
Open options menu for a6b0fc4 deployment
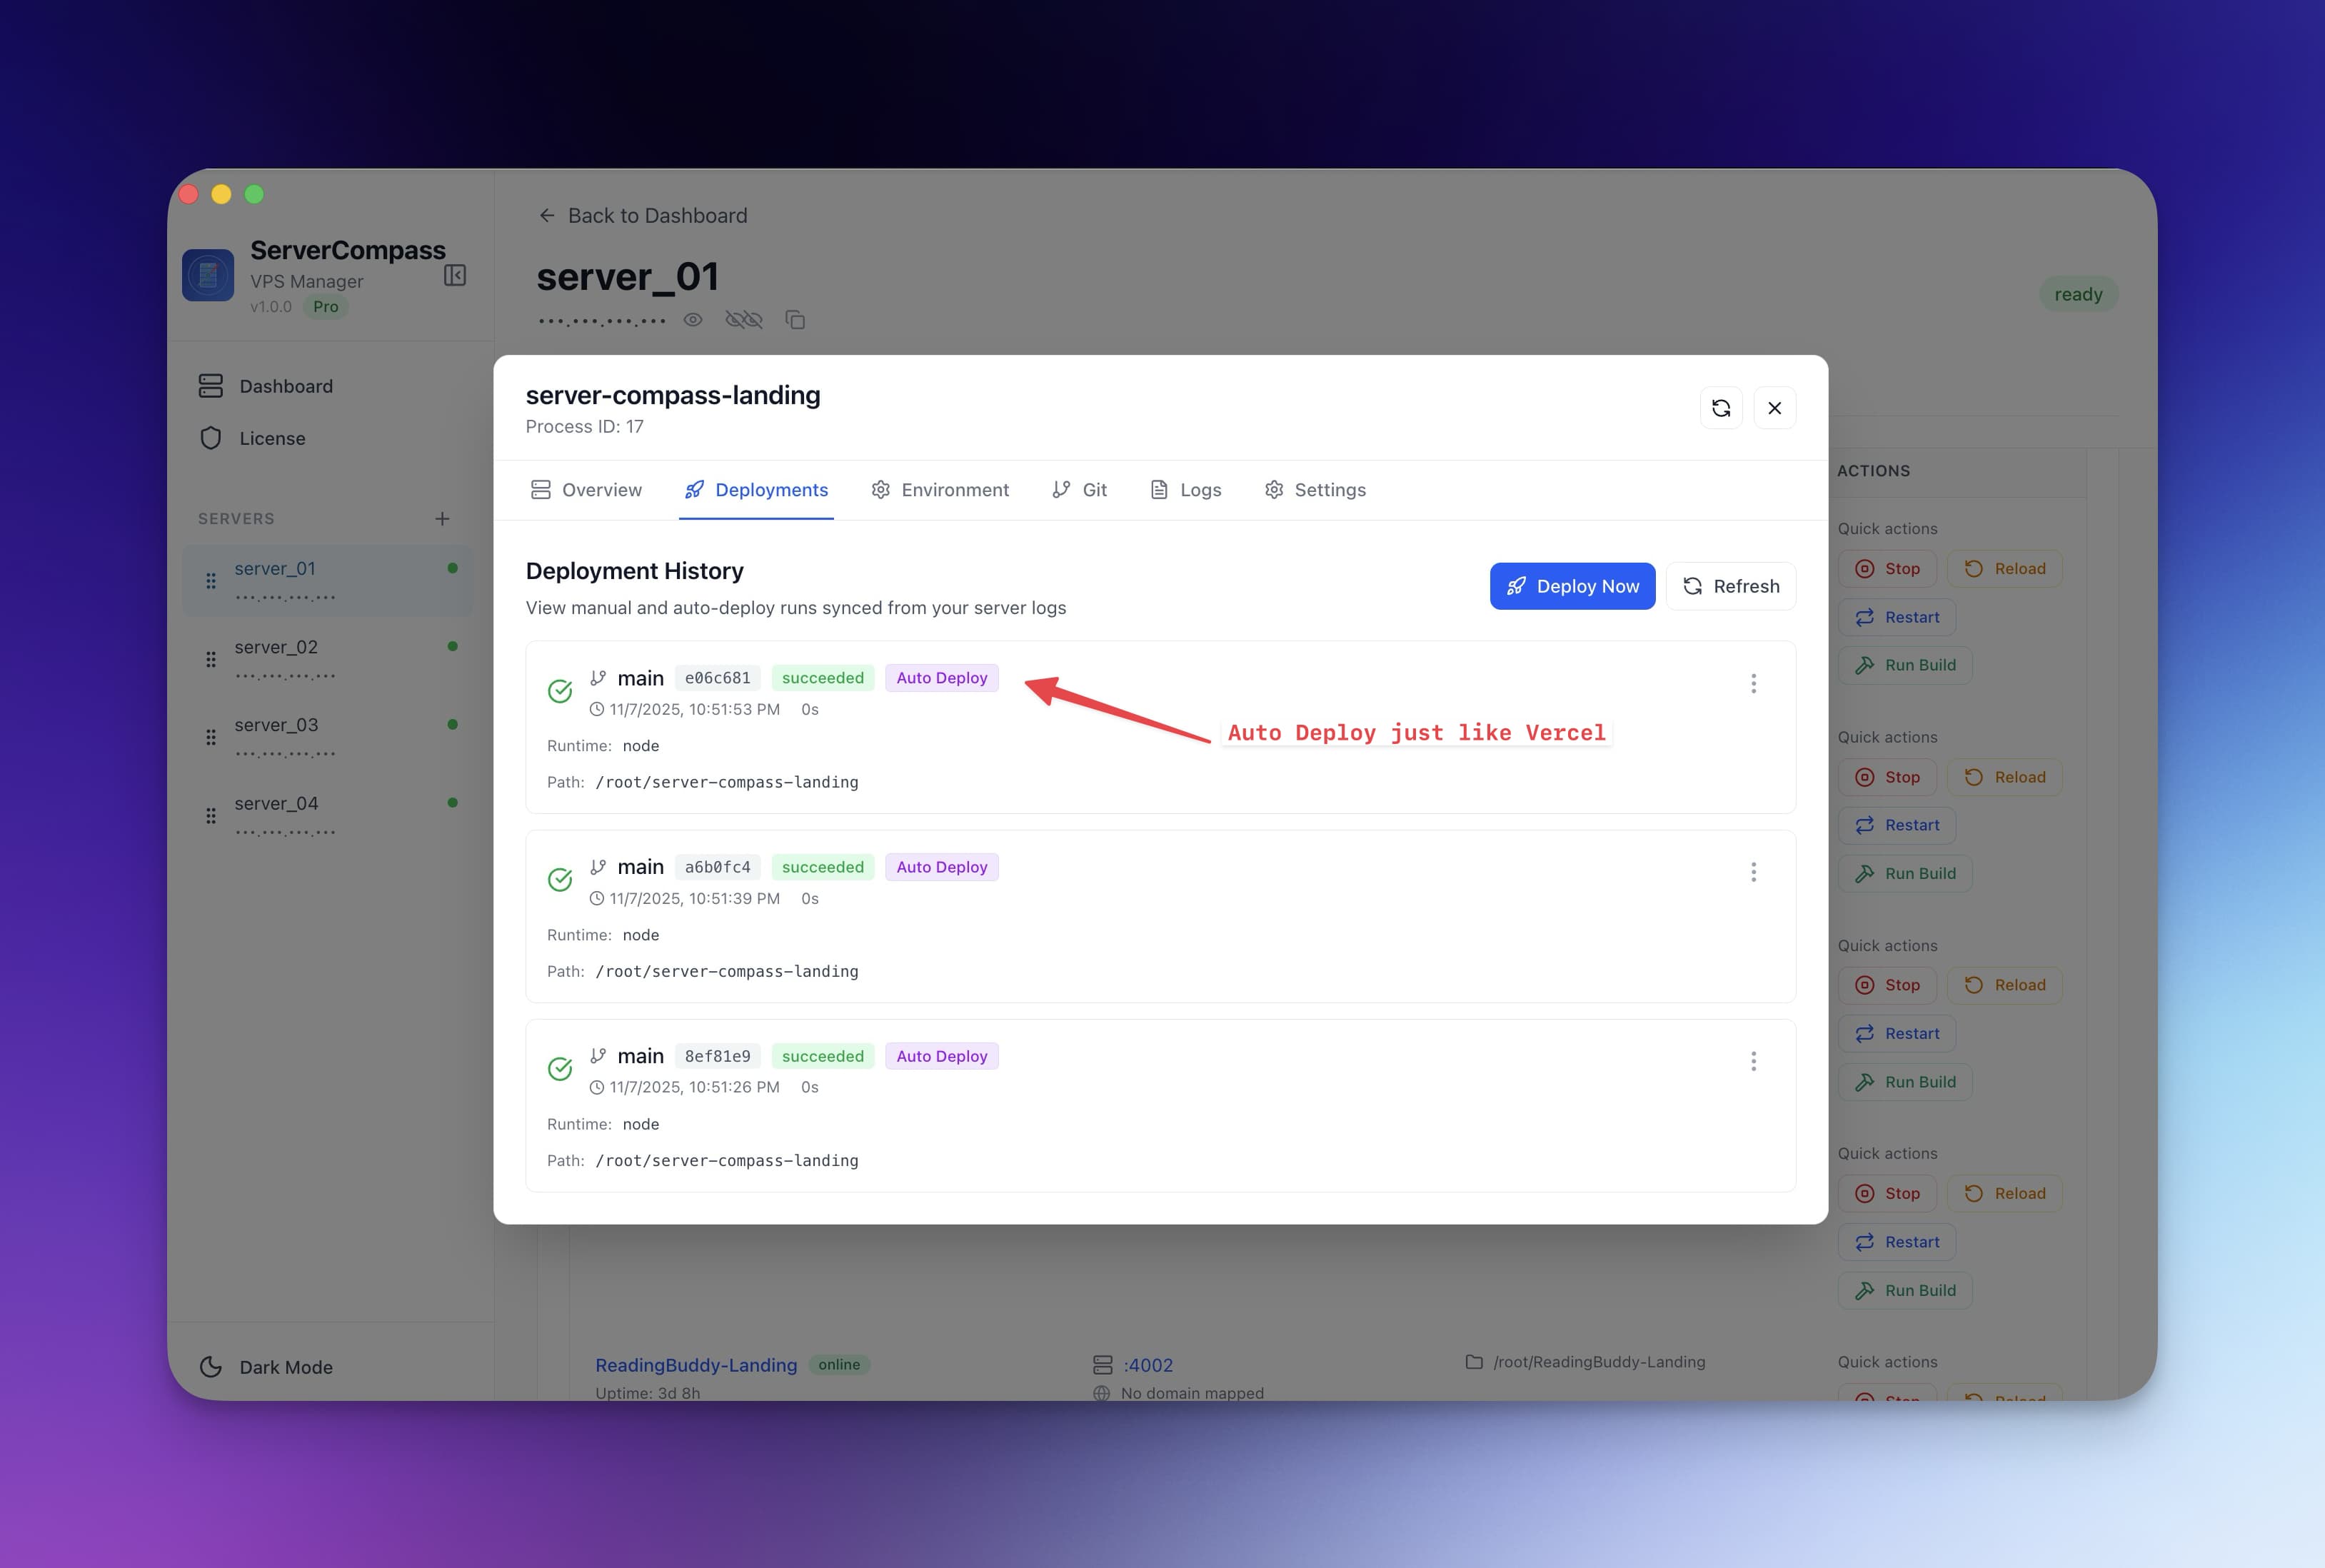1752,872
